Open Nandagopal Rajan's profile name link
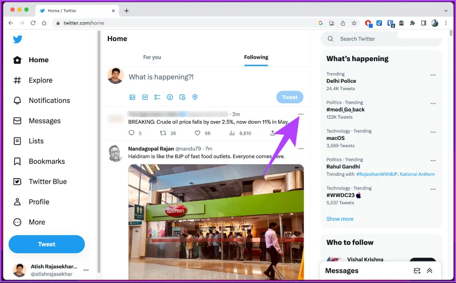This screenshot has height=283, width=456. pyautogui.click(x=151, y=148)
